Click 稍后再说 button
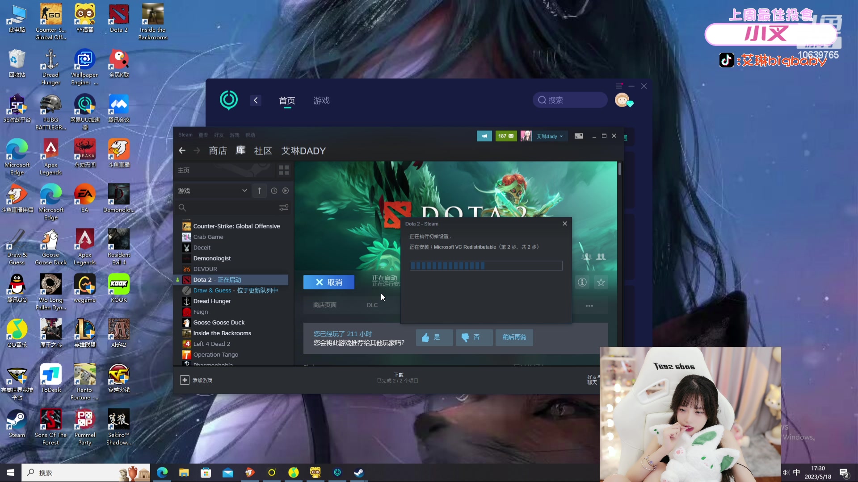The image size is (858, 482). 514,337
